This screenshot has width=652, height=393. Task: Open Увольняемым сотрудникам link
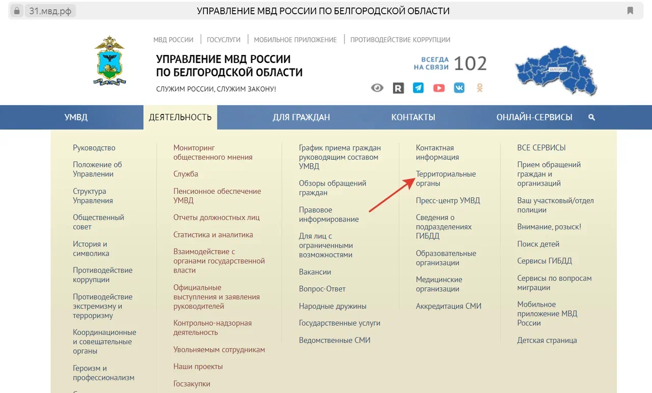pyautogui.click(x=219, y=350)
